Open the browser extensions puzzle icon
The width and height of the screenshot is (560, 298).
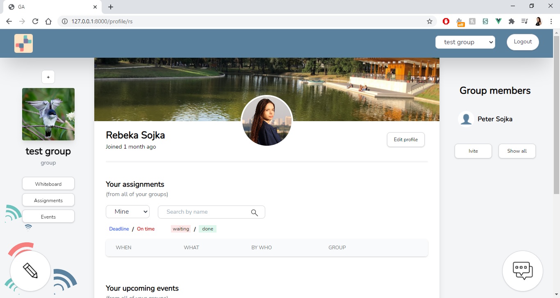511,21
